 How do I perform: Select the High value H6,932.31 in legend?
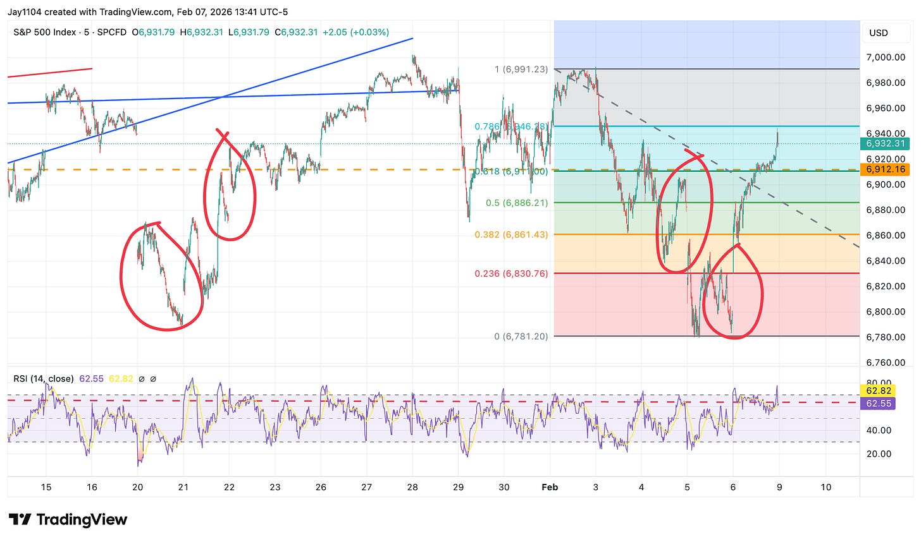point(202,32)
